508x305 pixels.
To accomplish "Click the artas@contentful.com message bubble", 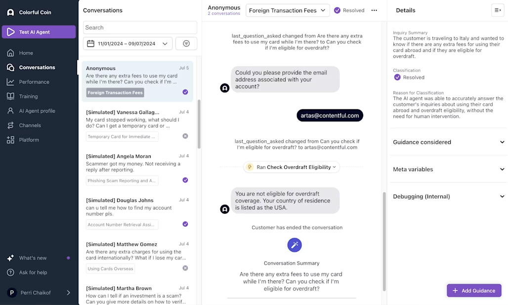I will pyautogui.click(x=330, y=115).
